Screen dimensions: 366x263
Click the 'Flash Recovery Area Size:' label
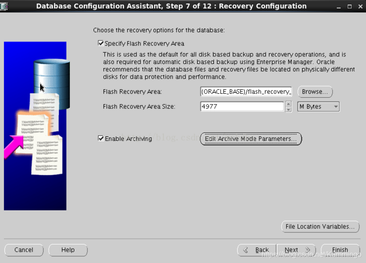pyautogui.click(x=139, y=107)
